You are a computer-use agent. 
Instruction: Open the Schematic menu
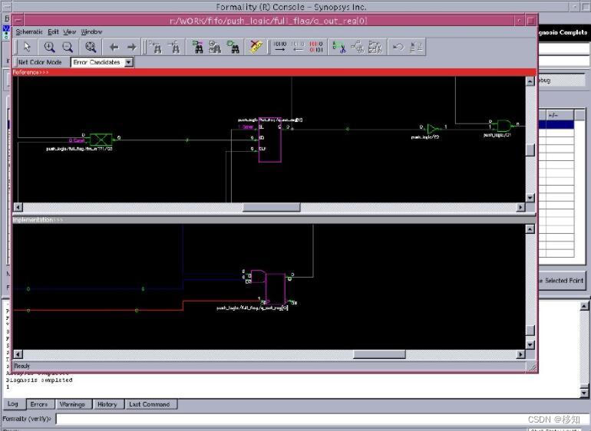click(x=29, y=32)
